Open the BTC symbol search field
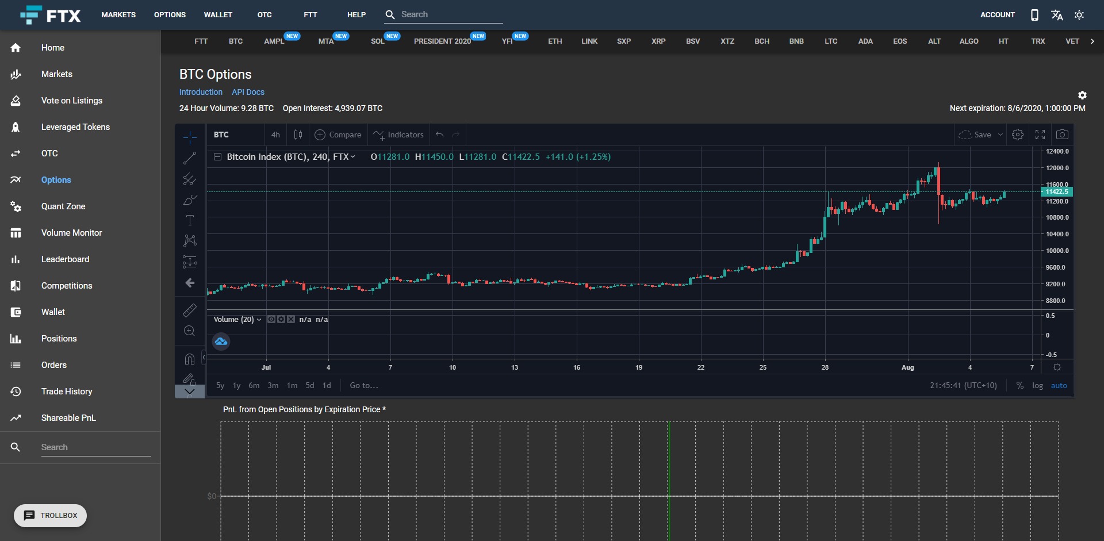Screen dimensions: 1104x541 click(236, 135)
